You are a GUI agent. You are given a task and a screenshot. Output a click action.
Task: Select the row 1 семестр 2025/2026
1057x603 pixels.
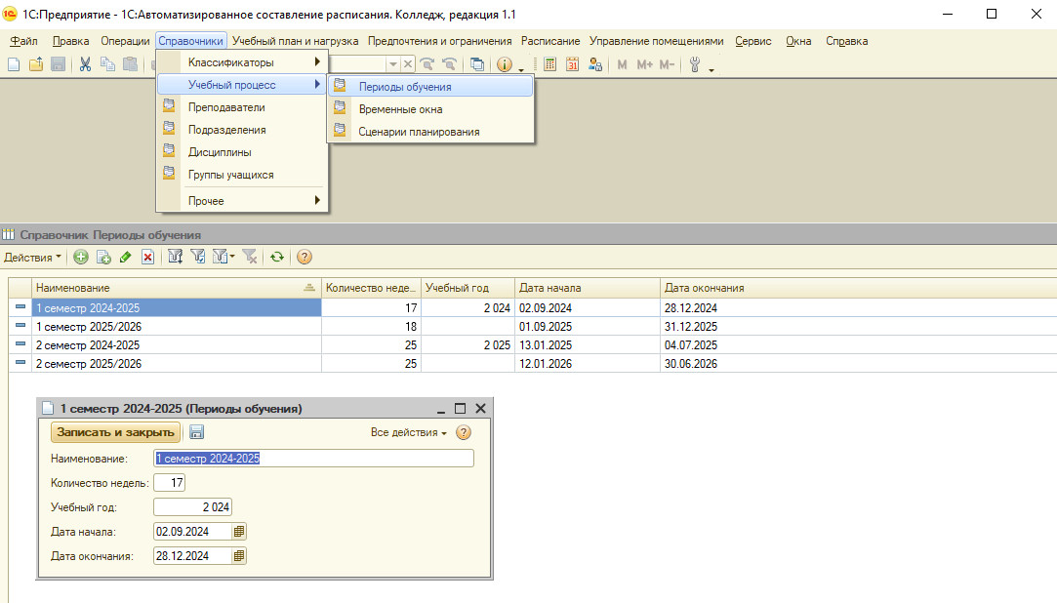click(533, 327)
